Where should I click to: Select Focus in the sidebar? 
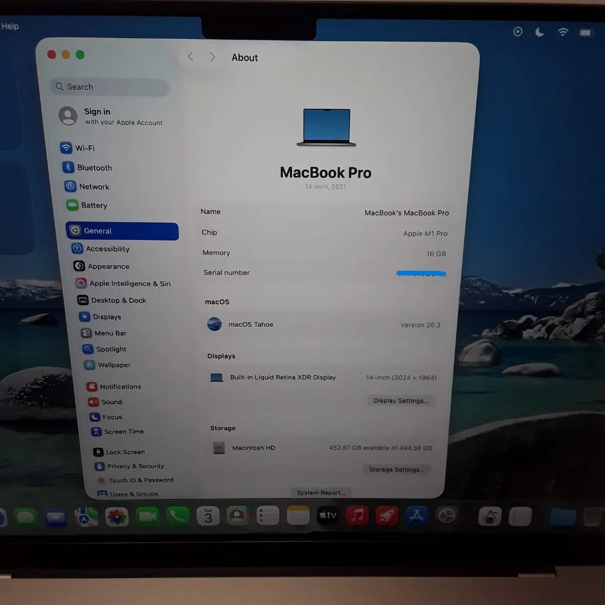(111, 417)
